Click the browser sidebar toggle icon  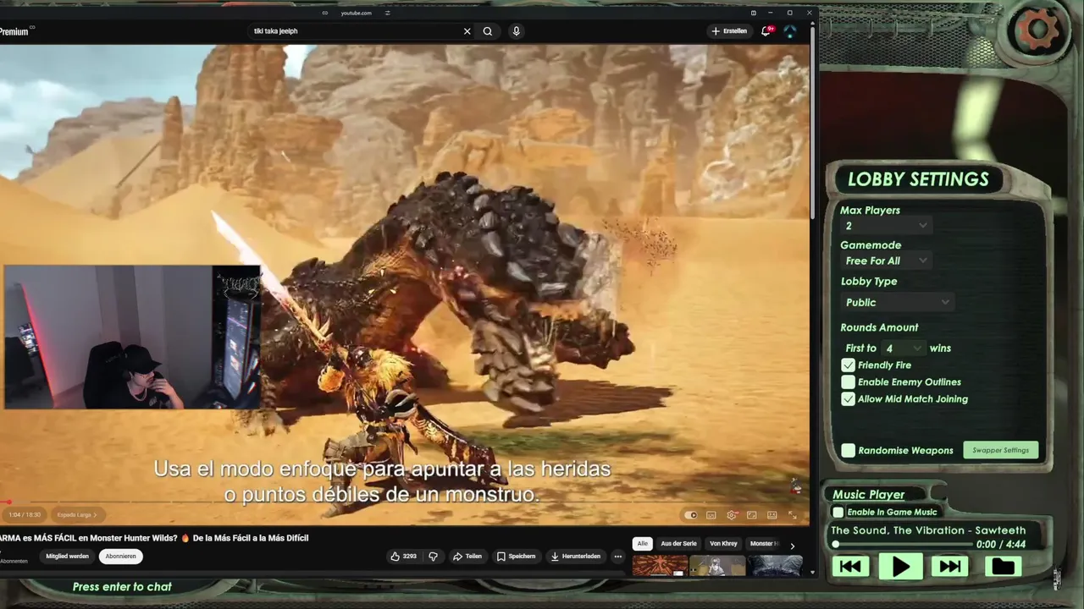753,13
